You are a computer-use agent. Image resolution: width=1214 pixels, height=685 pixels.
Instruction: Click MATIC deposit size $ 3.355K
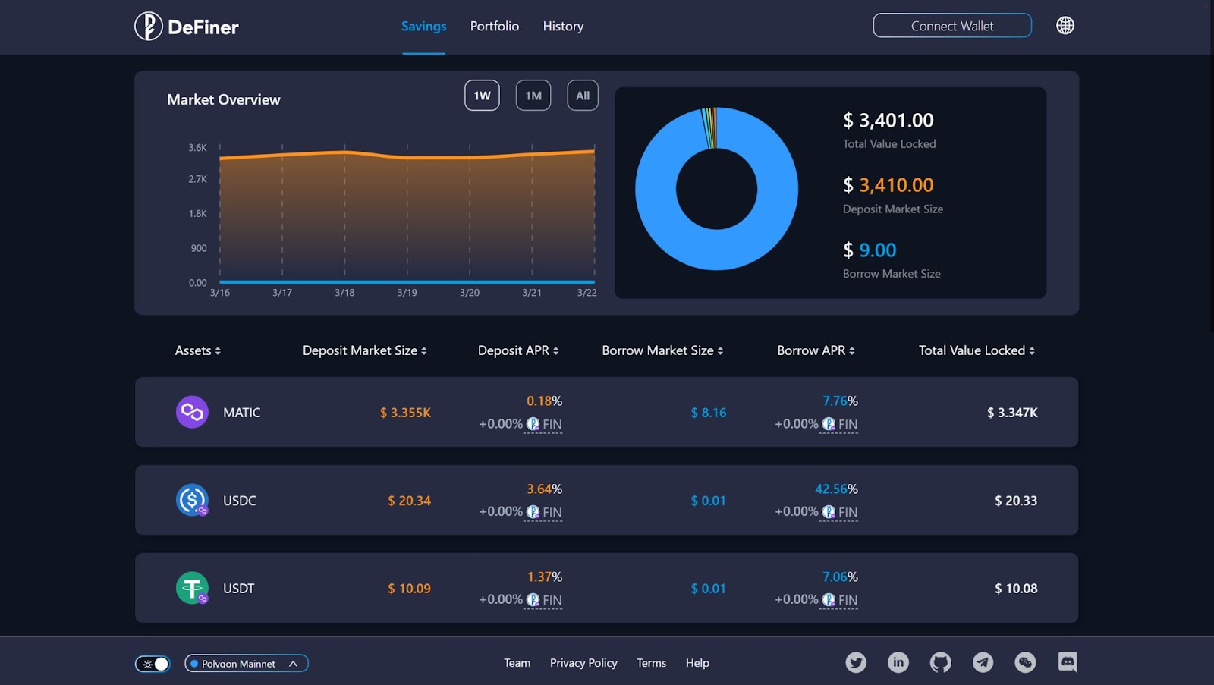pyautogui.click(x=405, y=413)
